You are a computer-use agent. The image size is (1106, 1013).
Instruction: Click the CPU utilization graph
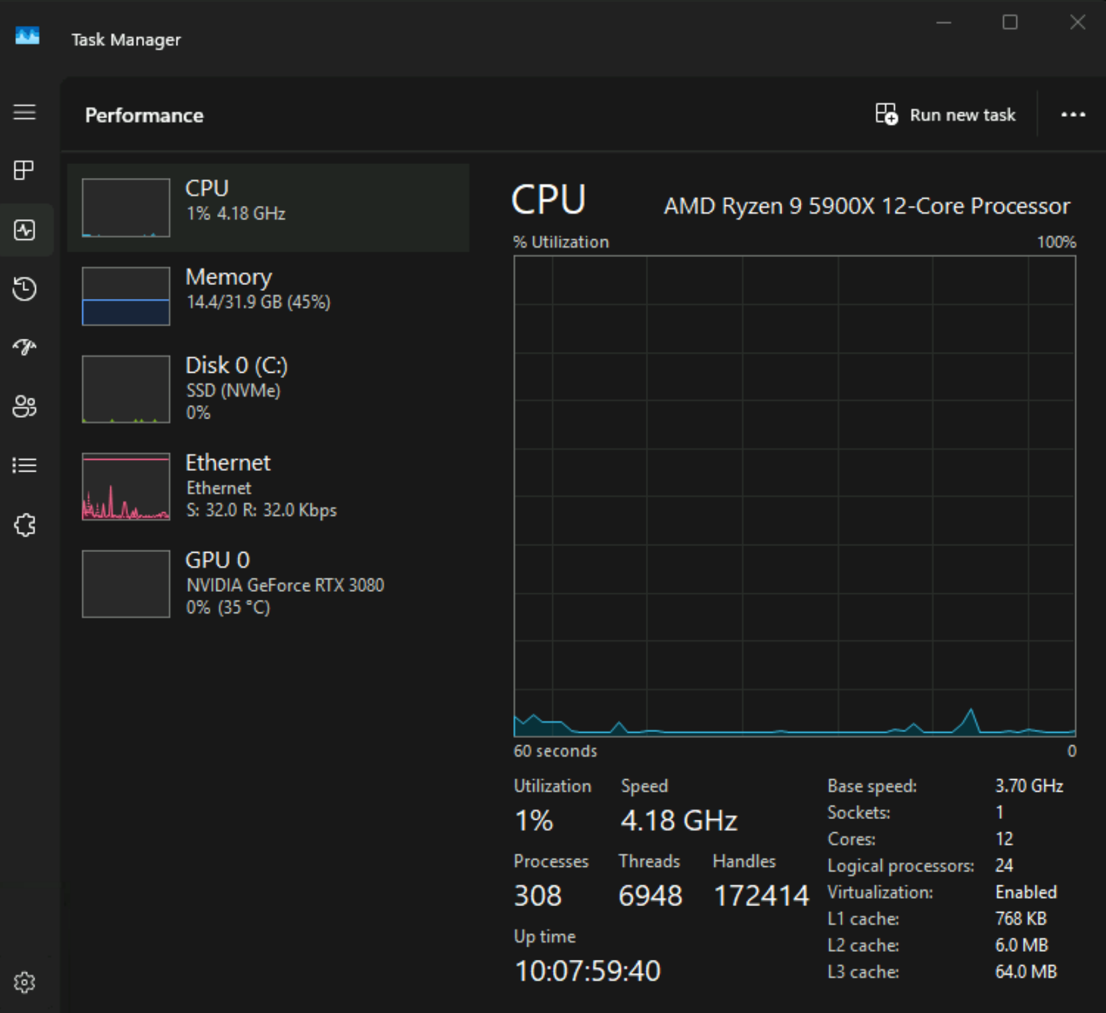pyautogui.click(x=795, y=496)
